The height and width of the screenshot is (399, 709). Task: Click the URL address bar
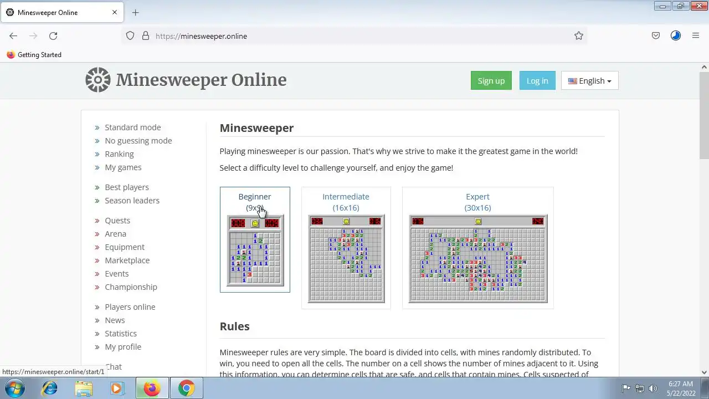(354, 36)
